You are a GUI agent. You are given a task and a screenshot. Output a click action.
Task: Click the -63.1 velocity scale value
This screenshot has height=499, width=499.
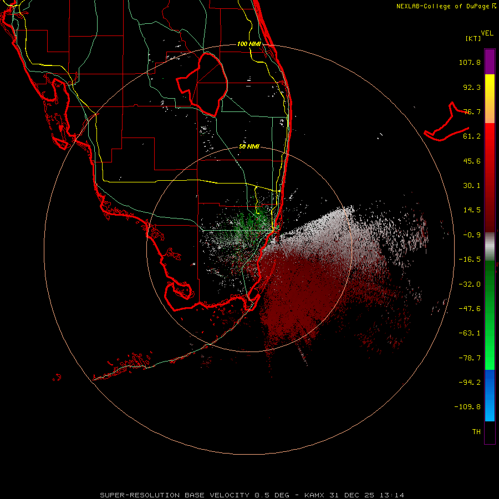[x=470, y=333]
